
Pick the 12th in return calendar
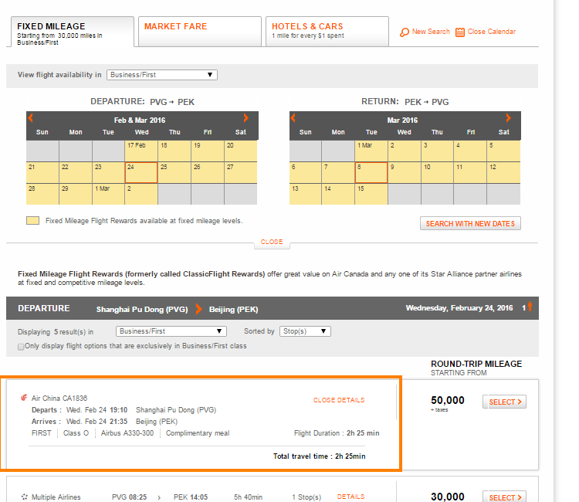click(503, 172)
